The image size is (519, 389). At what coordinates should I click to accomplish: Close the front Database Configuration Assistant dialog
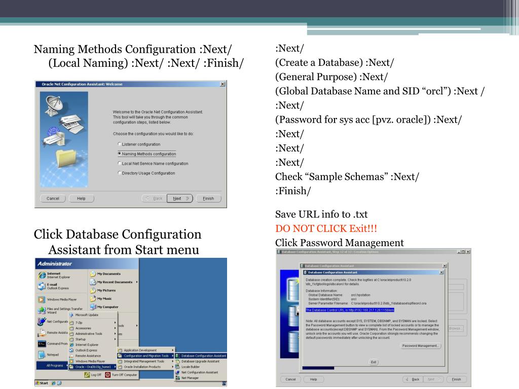tap(441, 272)
